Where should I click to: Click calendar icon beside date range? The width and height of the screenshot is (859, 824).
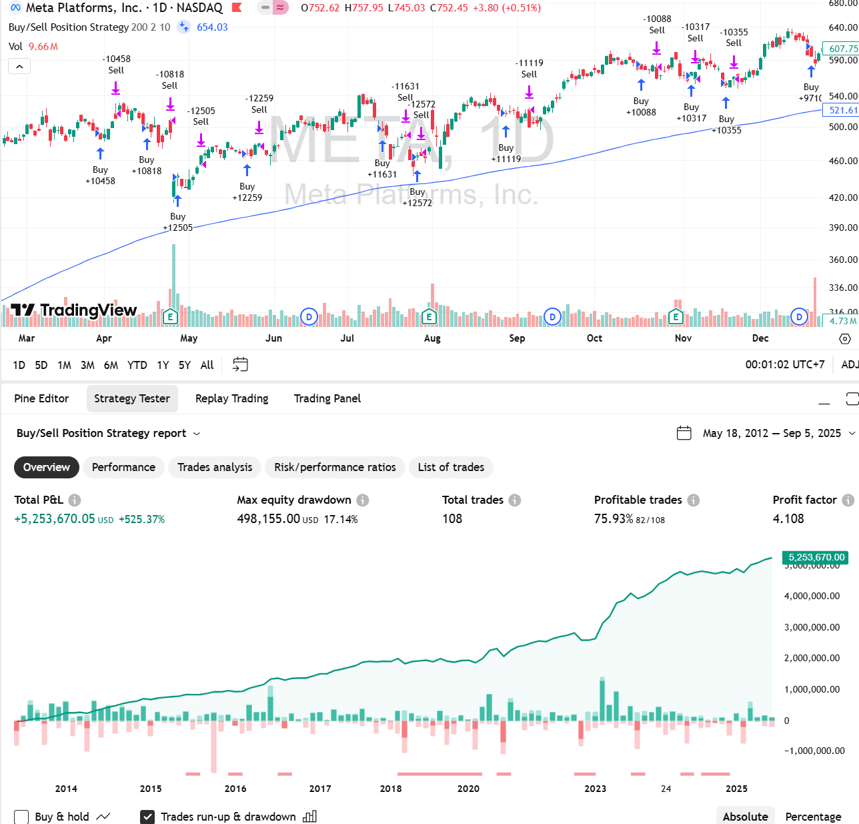[684, 433]
